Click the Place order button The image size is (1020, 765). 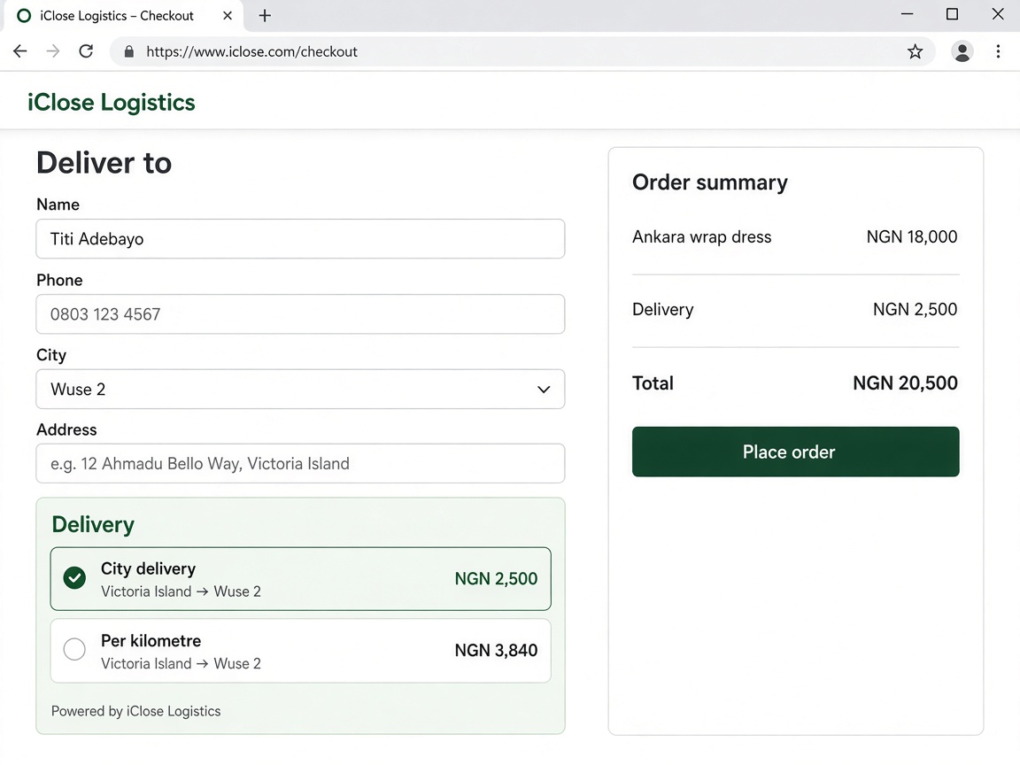[795, 452]
